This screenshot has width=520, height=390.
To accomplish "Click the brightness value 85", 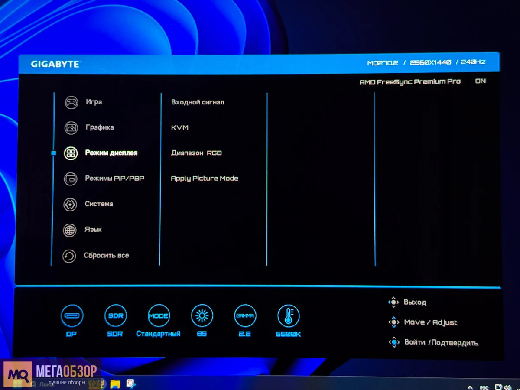I will coord(201,334).
